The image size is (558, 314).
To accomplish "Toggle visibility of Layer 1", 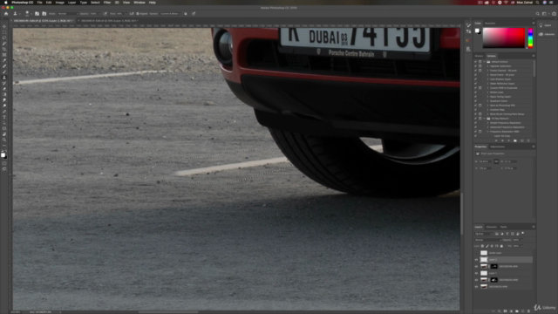I will pyautogui.click(x=477, y=273).
